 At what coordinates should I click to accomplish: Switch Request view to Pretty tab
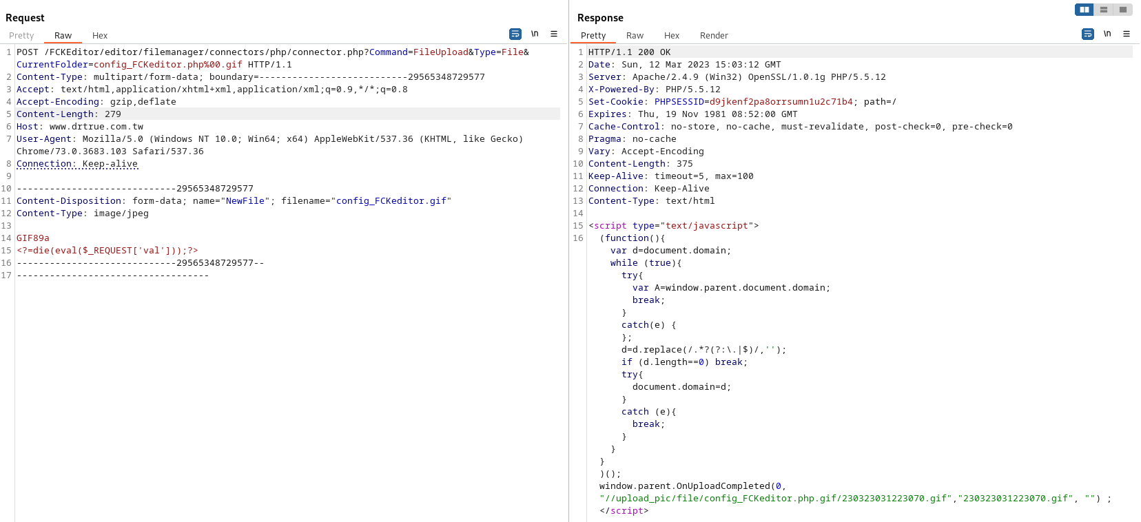(x=21, y=36)
